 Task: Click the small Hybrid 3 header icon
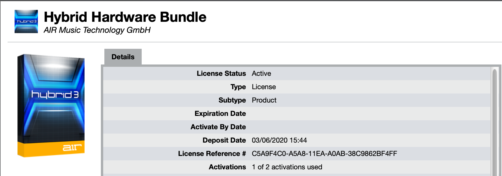[26, 21]
